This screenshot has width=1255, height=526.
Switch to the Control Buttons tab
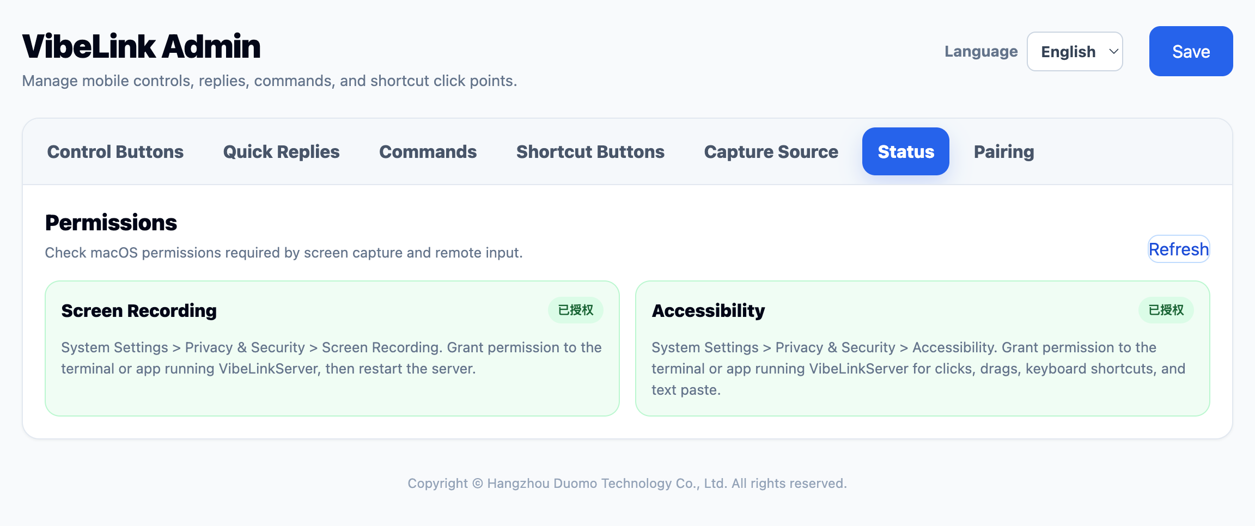point(115,152)
